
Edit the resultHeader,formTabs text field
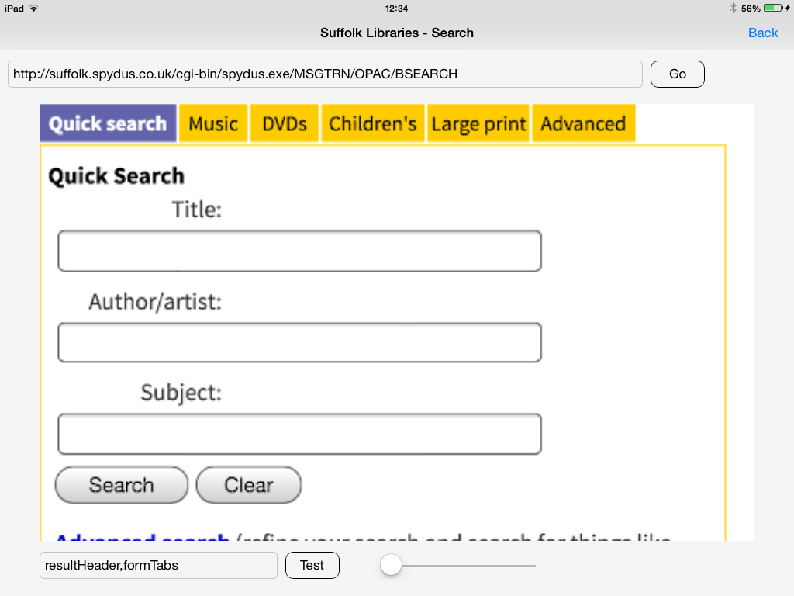[158, 566]
